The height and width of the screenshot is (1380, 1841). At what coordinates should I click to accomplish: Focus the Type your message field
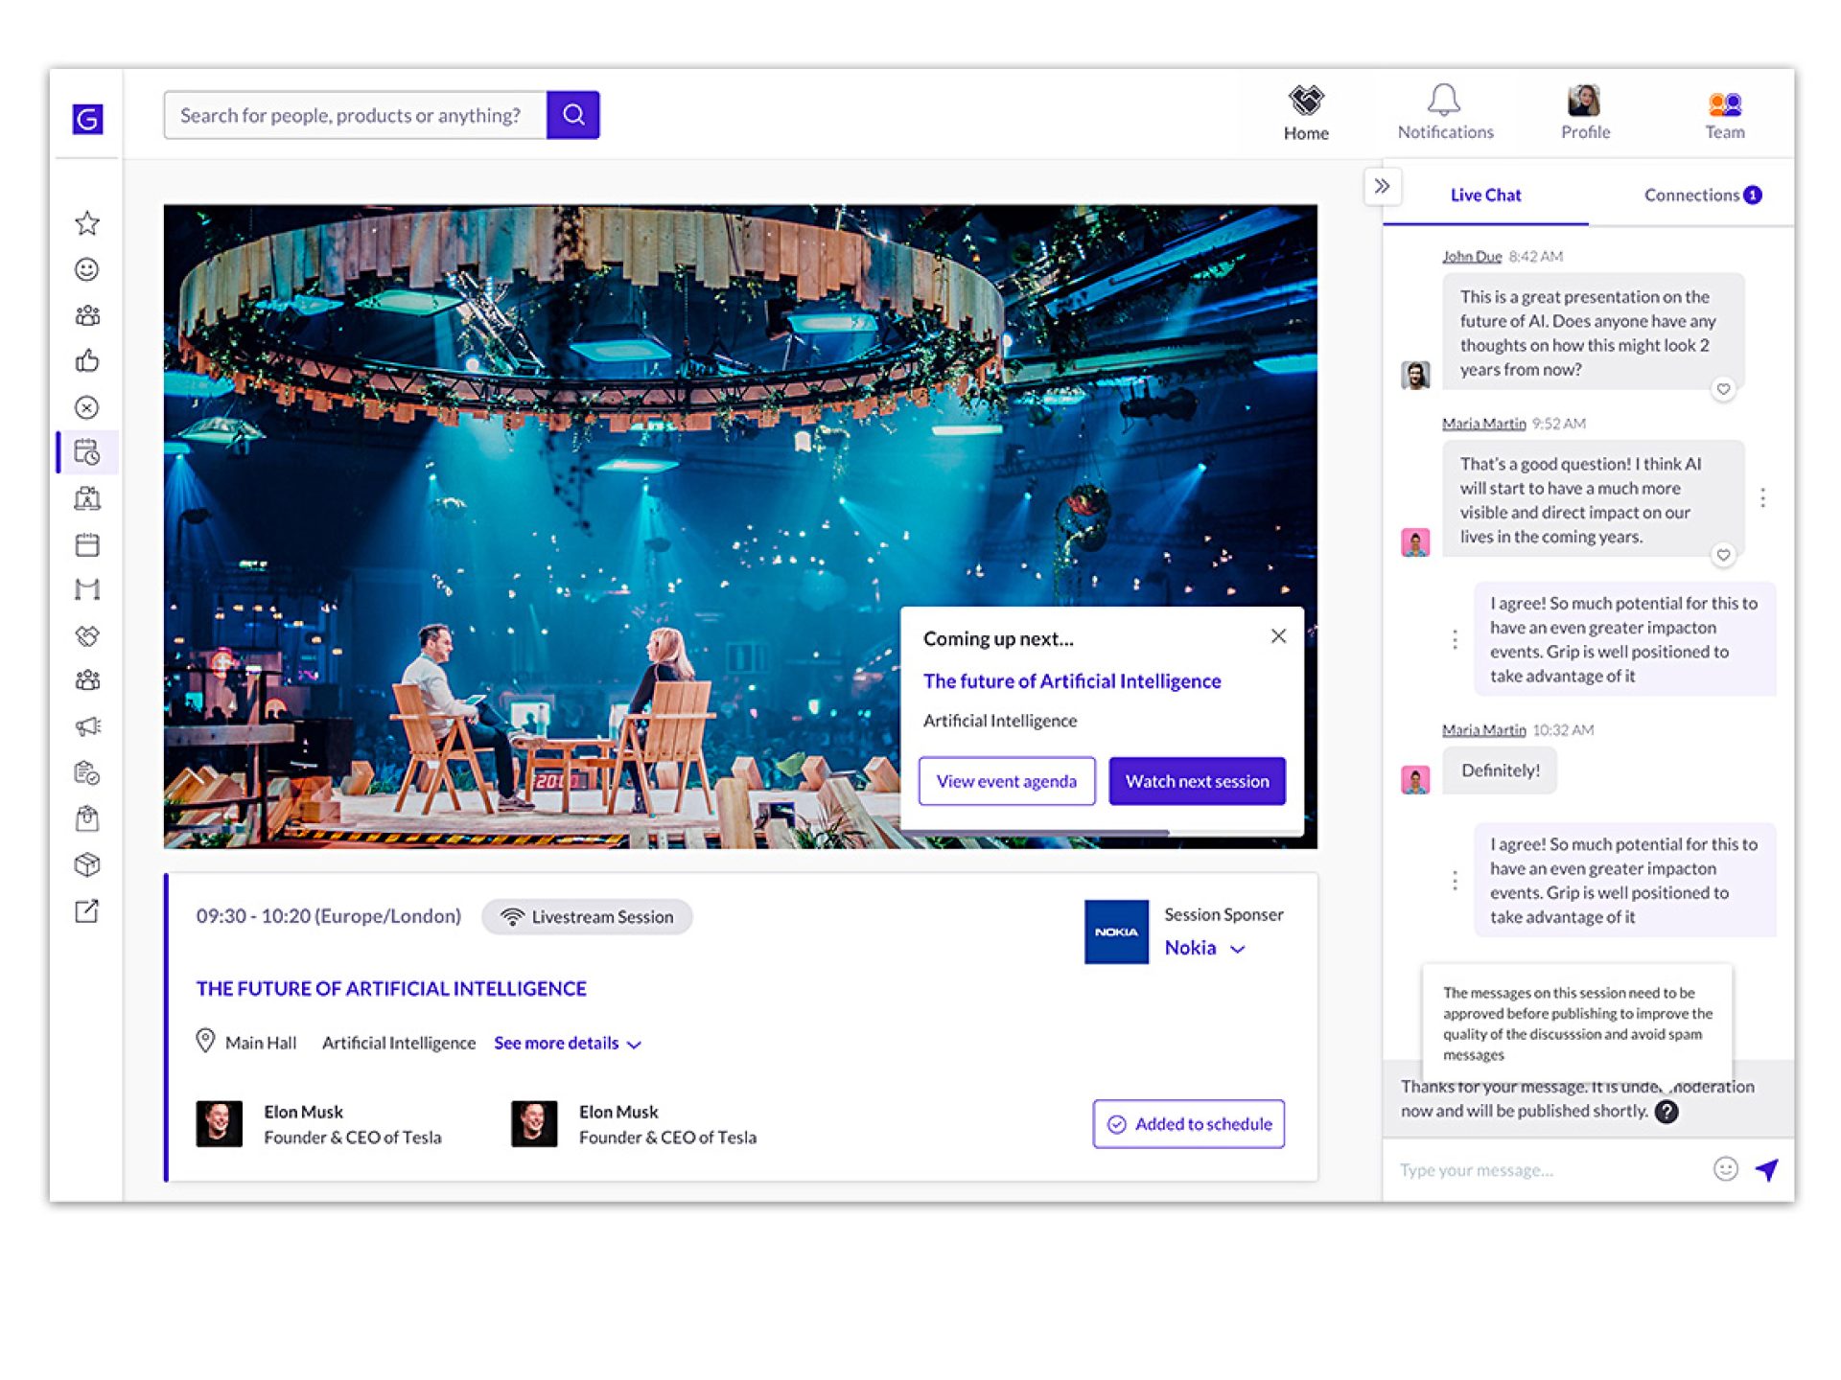click(x=1546, y=1170)
